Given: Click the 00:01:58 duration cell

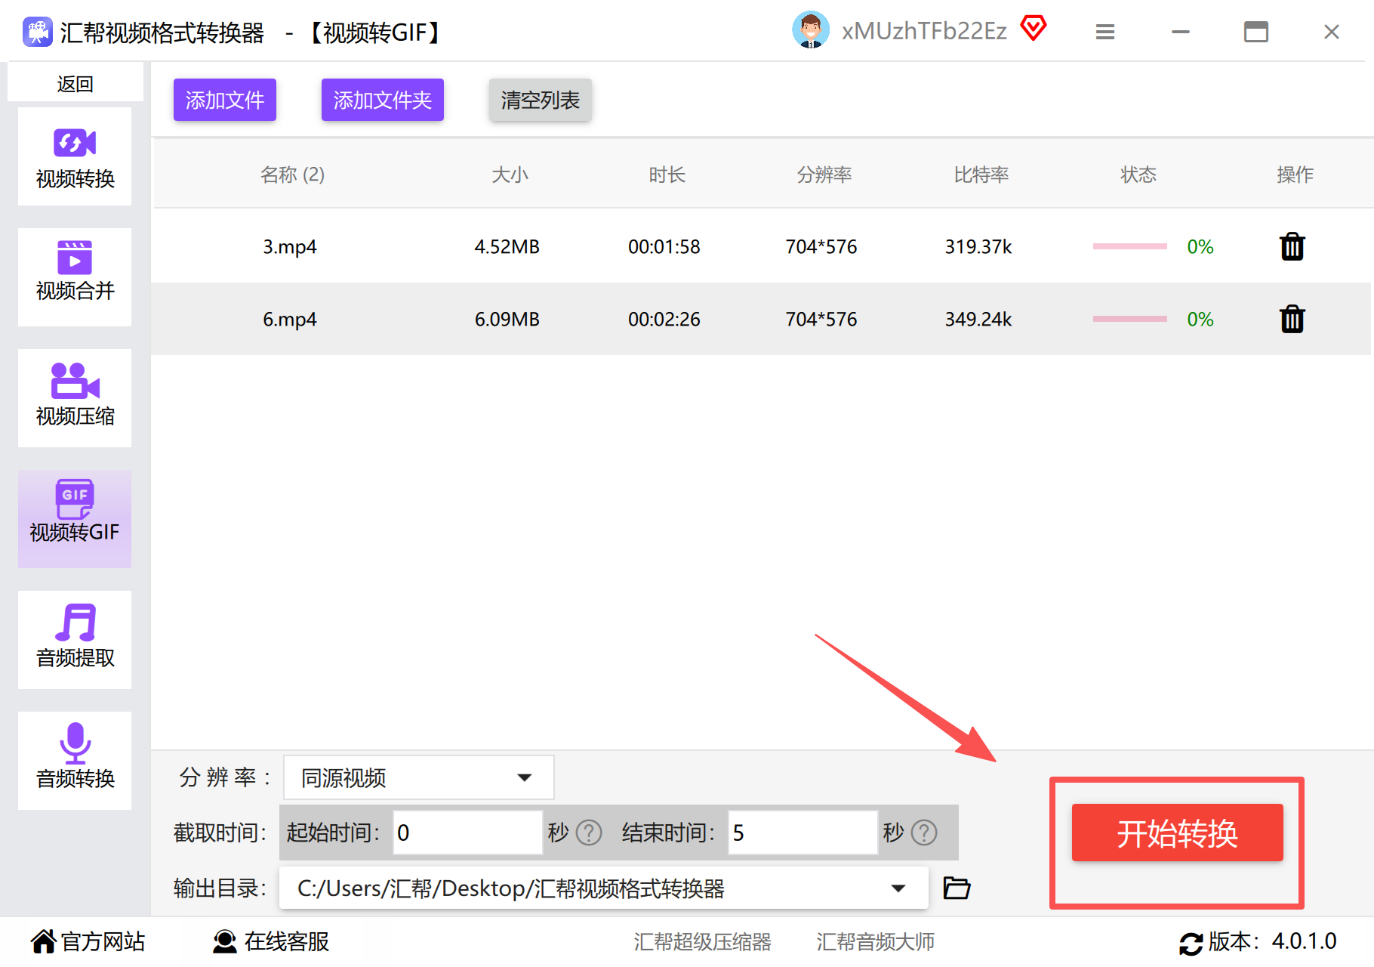Looking at the screenshot, I should pos(664,246).
